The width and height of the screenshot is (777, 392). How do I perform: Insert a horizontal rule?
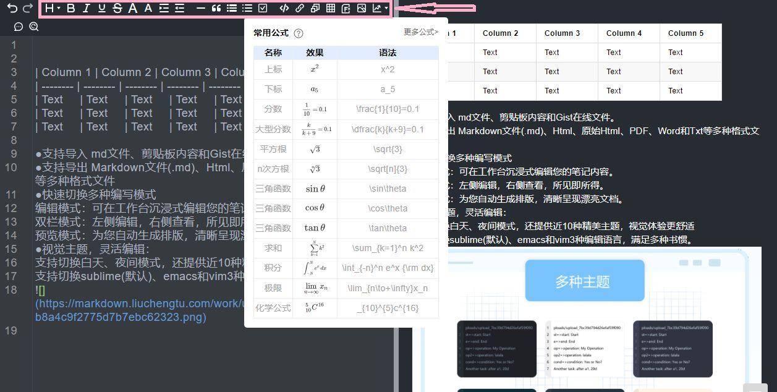click(200, 8)
